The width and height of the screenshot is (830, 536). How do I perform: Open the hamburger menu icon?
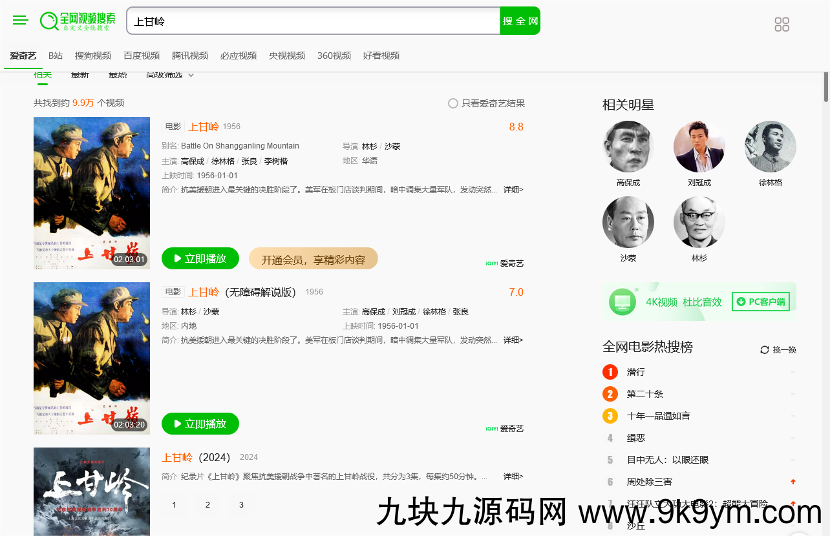point(21,21)
